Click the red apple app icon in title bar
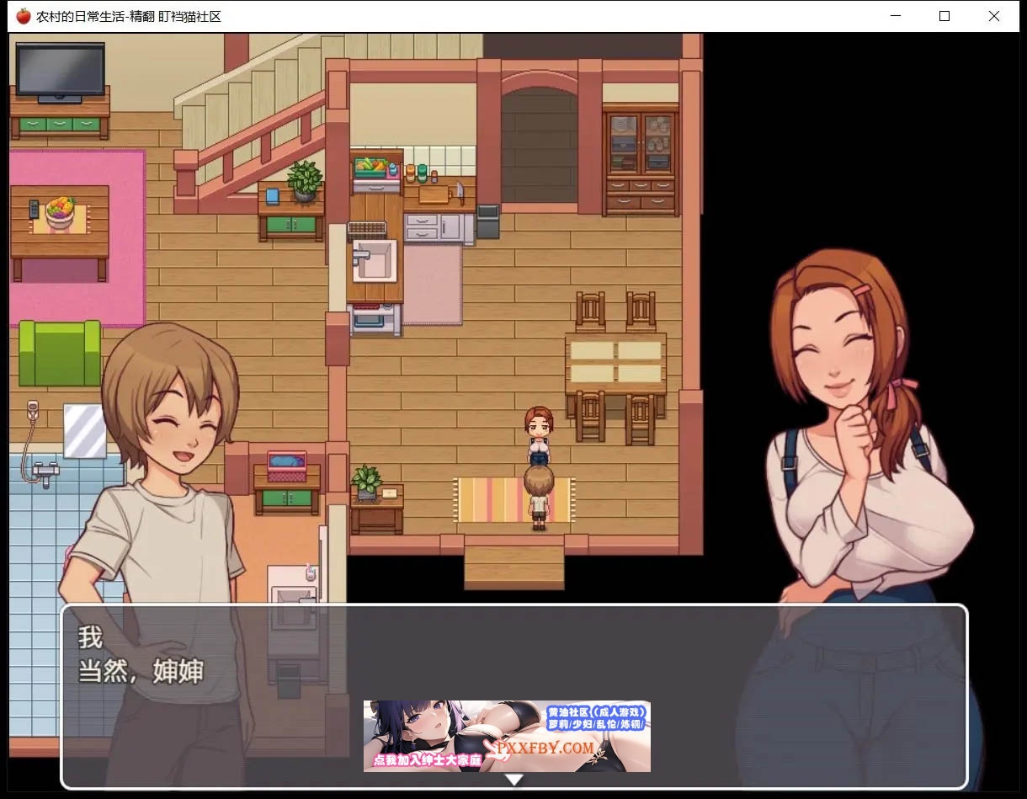Screen dimensions: 1027x799 tap(24, 16)
